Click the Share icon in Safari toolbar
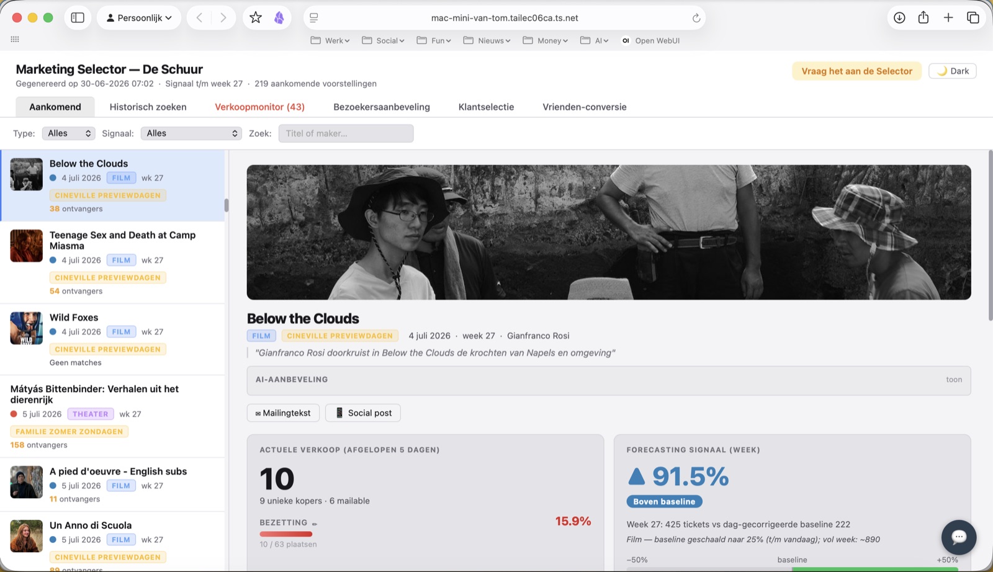Image resolution: width=993 pixels, height=572 pixels. (x=923, y=17)
